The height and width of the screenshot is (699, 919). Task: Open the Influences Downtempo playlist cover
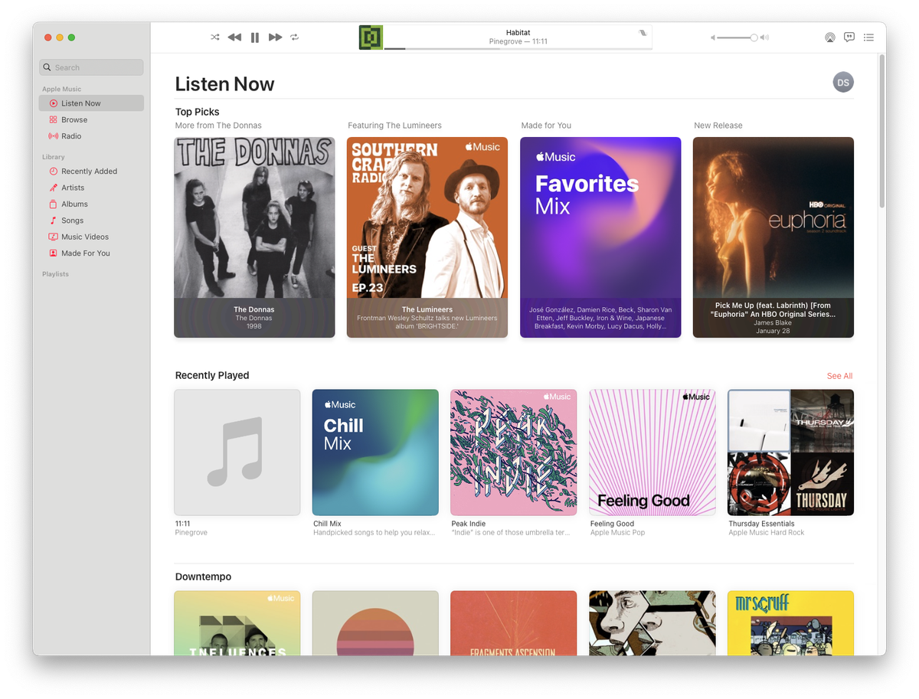237,623
